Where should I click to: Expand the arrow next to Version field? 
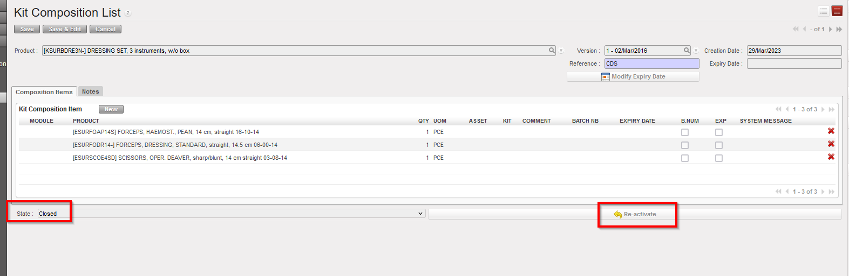click(x=696, y=51)
